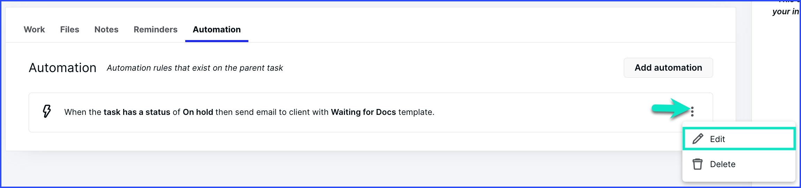Choose Delete from the rule's context menu
801x188 pixels.
point(739,164)
